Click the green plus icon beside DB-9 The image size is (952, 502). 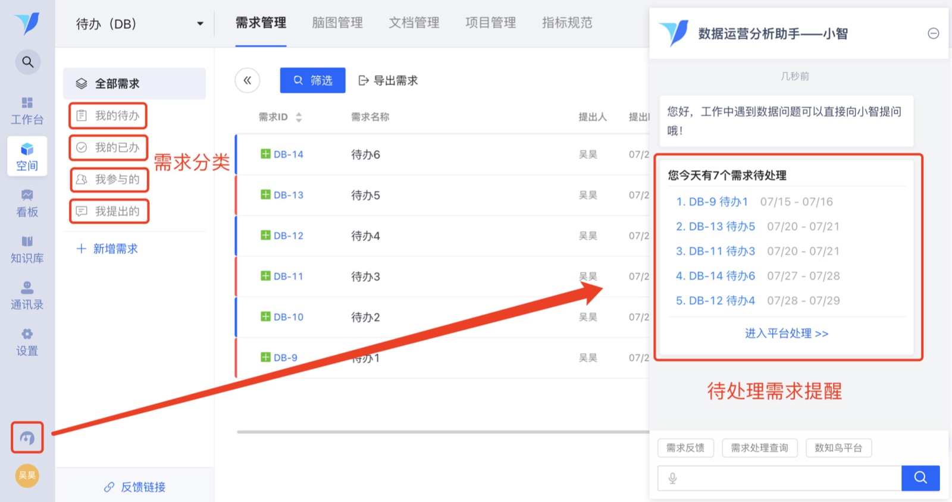(265, 357)
